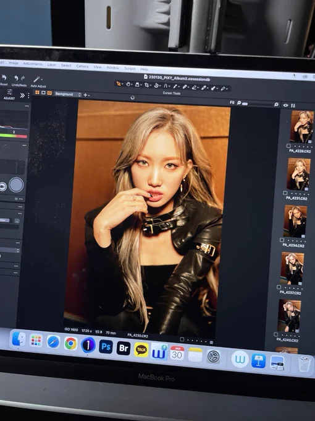Open the three-dot vertical options menu
This screenshot has height=421, width=315.
pos(28,95)
